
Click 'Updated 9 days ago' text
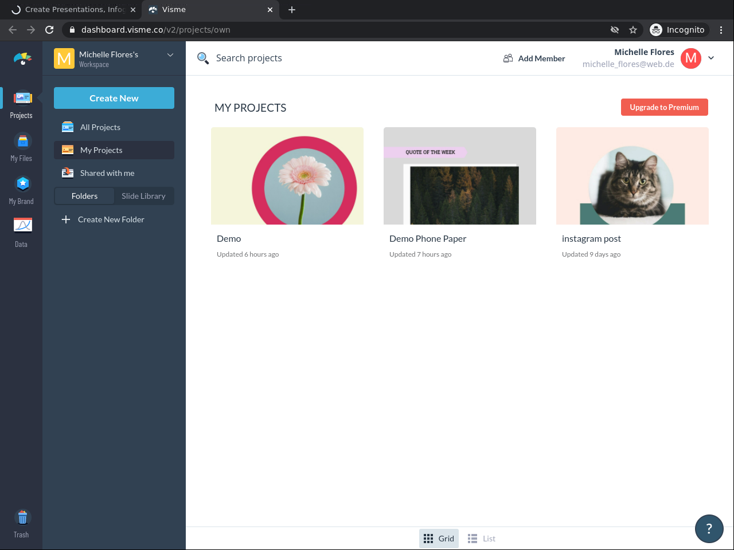point(591,254)
